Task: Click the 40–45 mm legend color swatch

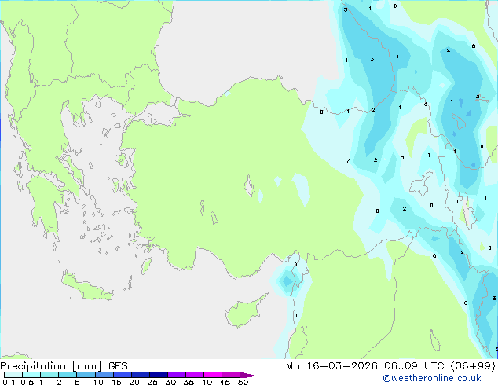Action: point(213,375)
